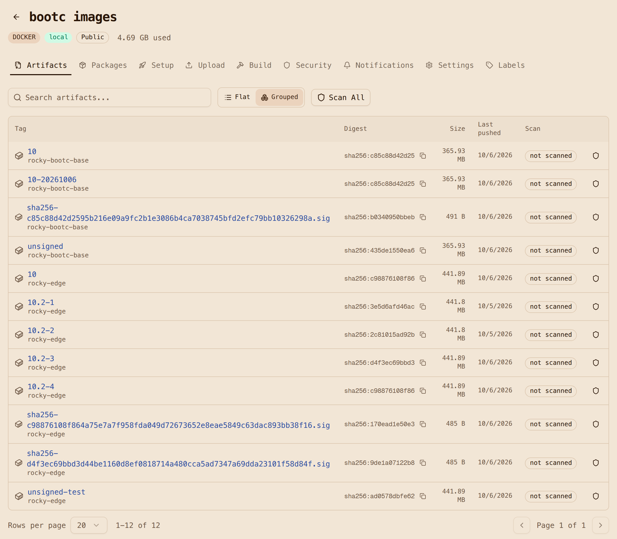Copy the sha256:b0340950bbeb digest
Image resolution: width=617 pixels, height=539 pixels.
(x=423, y=217)
